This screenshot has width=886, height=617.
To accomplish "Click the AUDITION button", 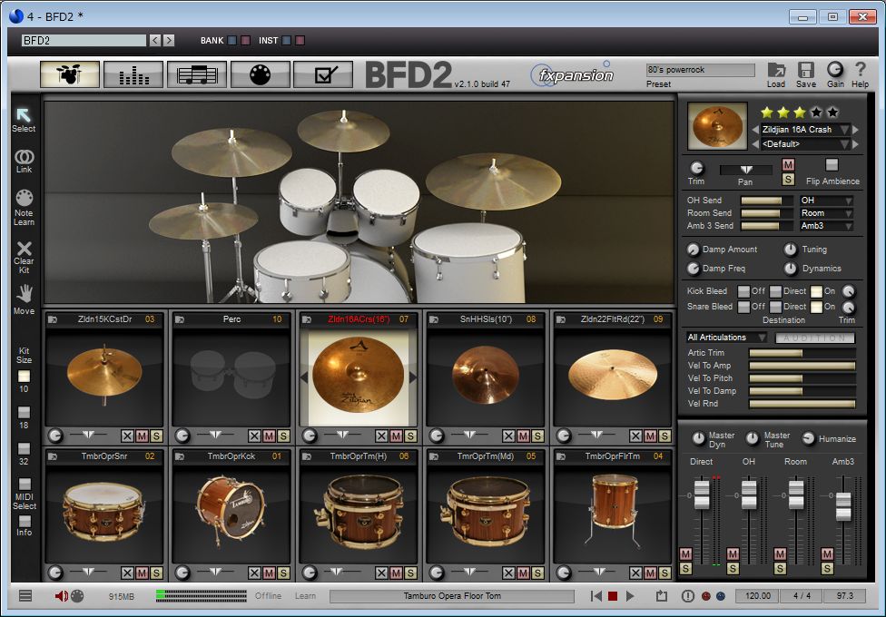I will point(815,338).
